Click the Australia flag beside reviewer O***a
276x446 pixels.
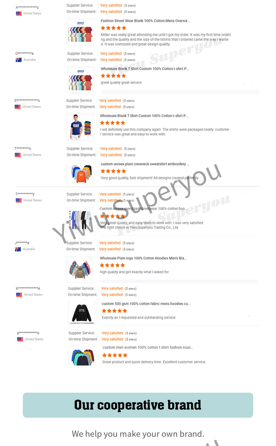[x=18, y=60]
